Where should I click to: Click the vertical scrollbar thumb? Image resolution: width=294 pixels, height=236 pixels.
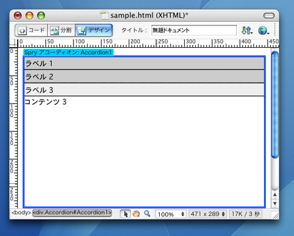tap(275, 105)
